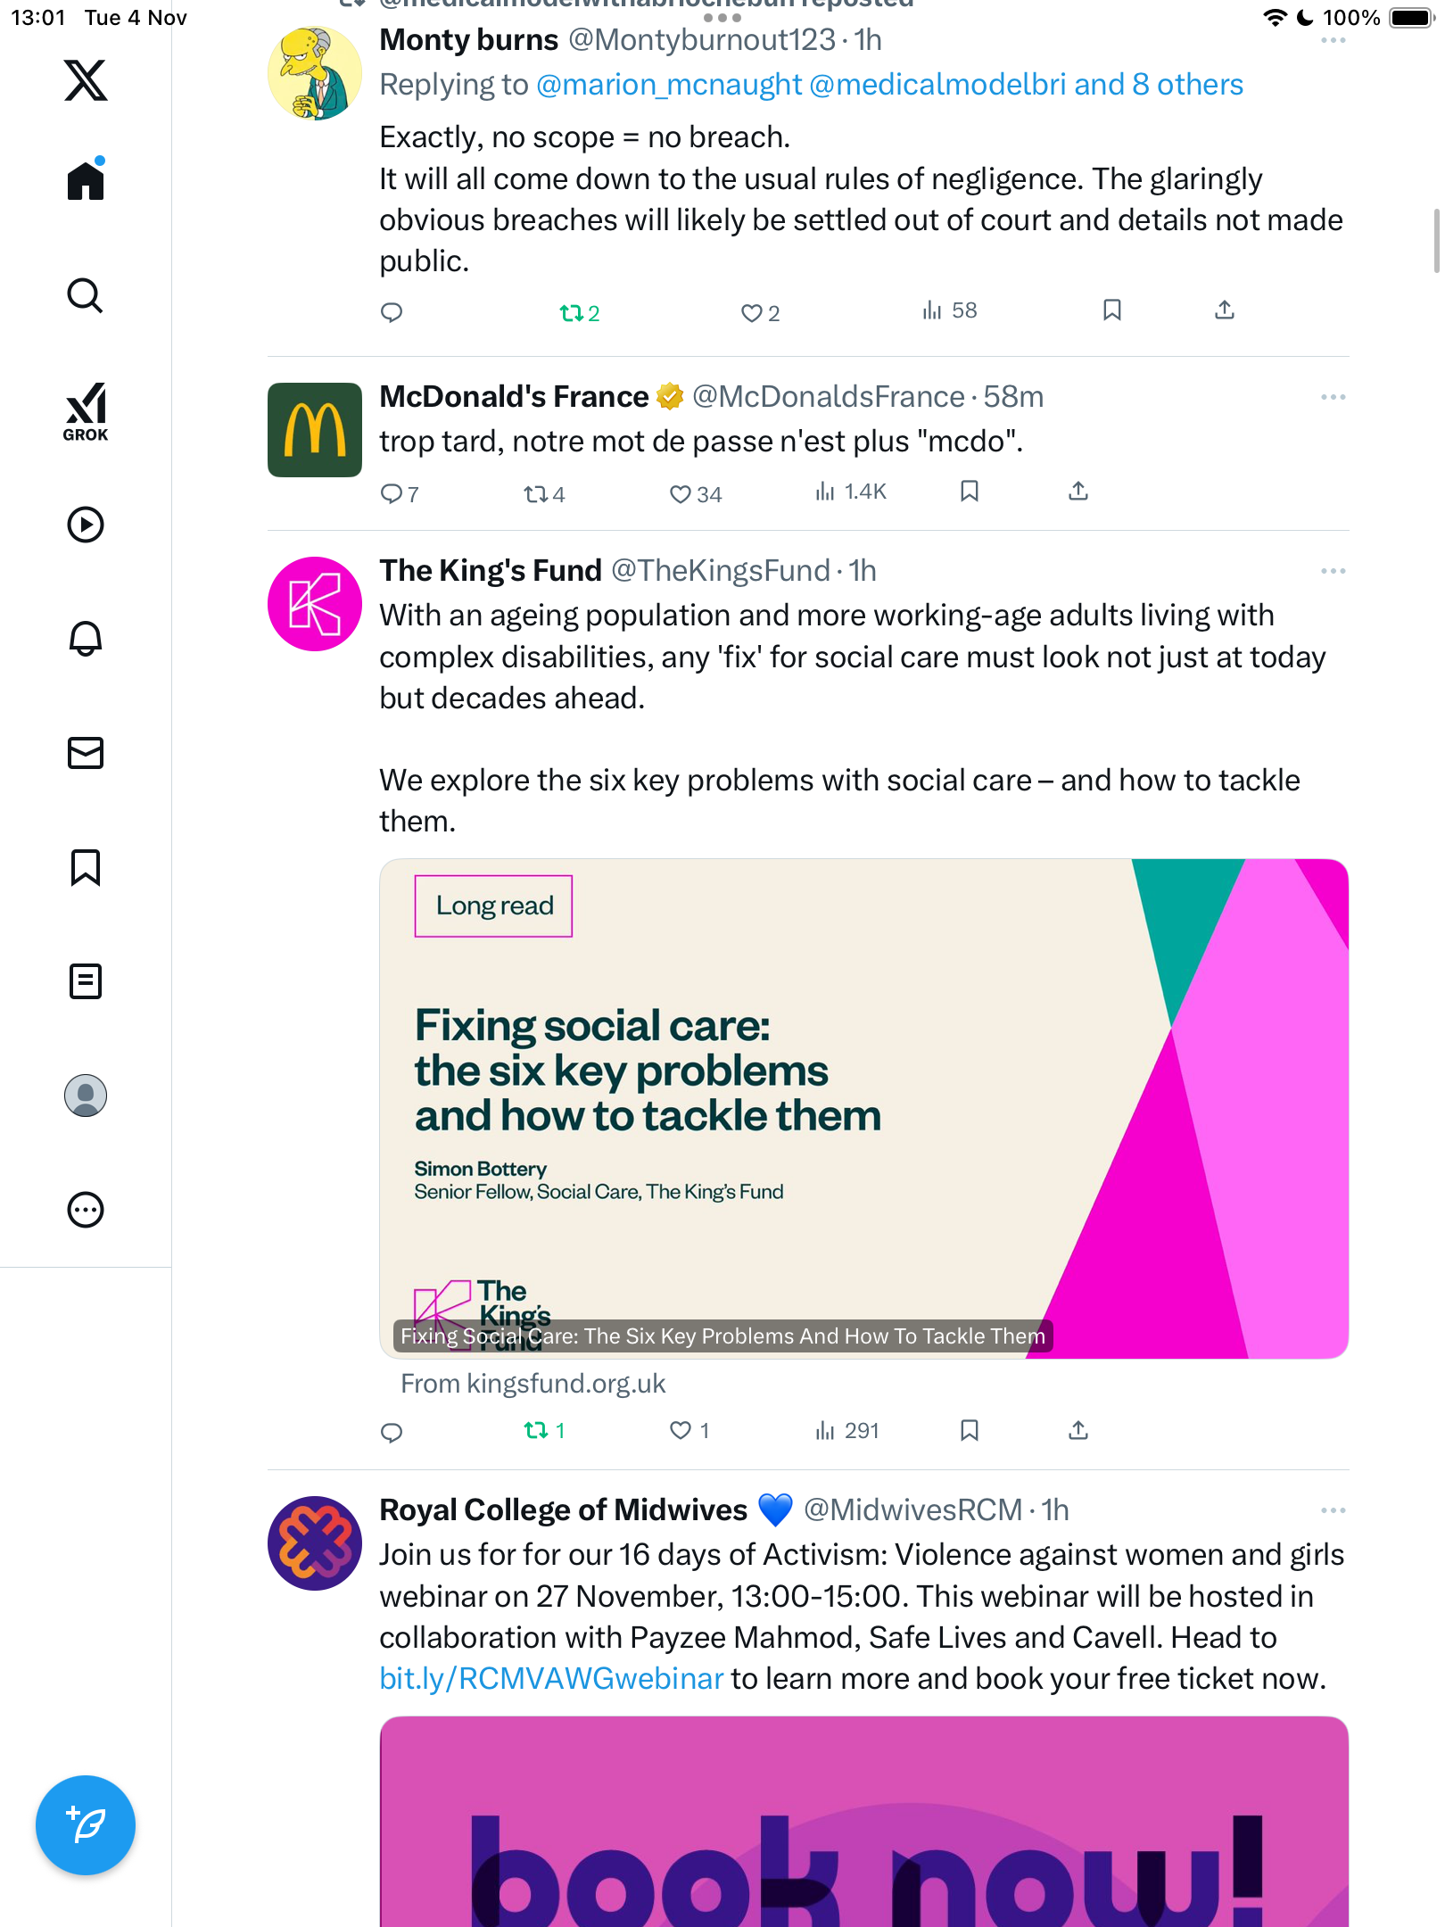
Task: Tap the compose new post button
Action: coord(86,1824)
